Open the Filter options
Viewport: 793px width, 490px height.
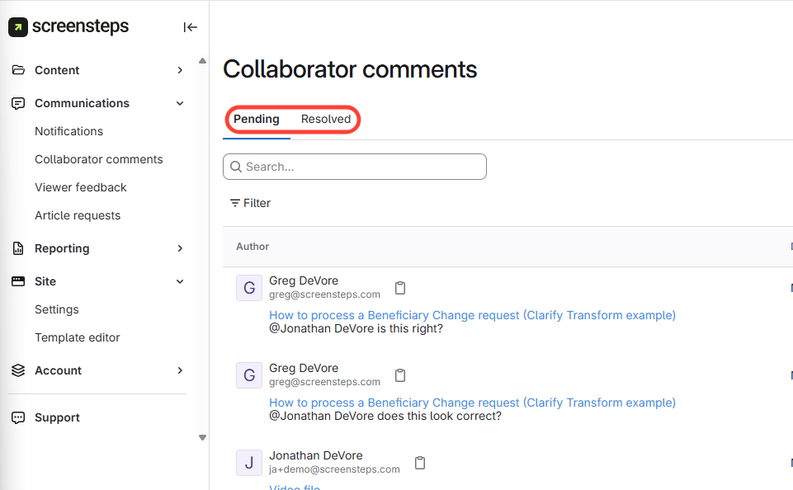click(x=250, y=203)
